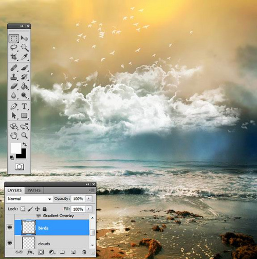Image resolution: width=257 pixels, height=259 pixels.
Task: Choose the Magic Wand tool
Action: [24, 47]
